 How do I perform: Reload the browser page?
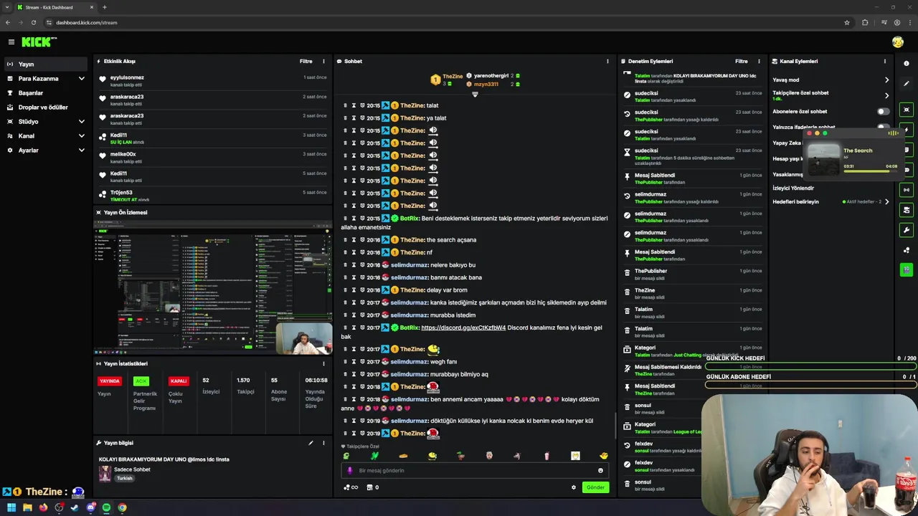tap(33, 22)
